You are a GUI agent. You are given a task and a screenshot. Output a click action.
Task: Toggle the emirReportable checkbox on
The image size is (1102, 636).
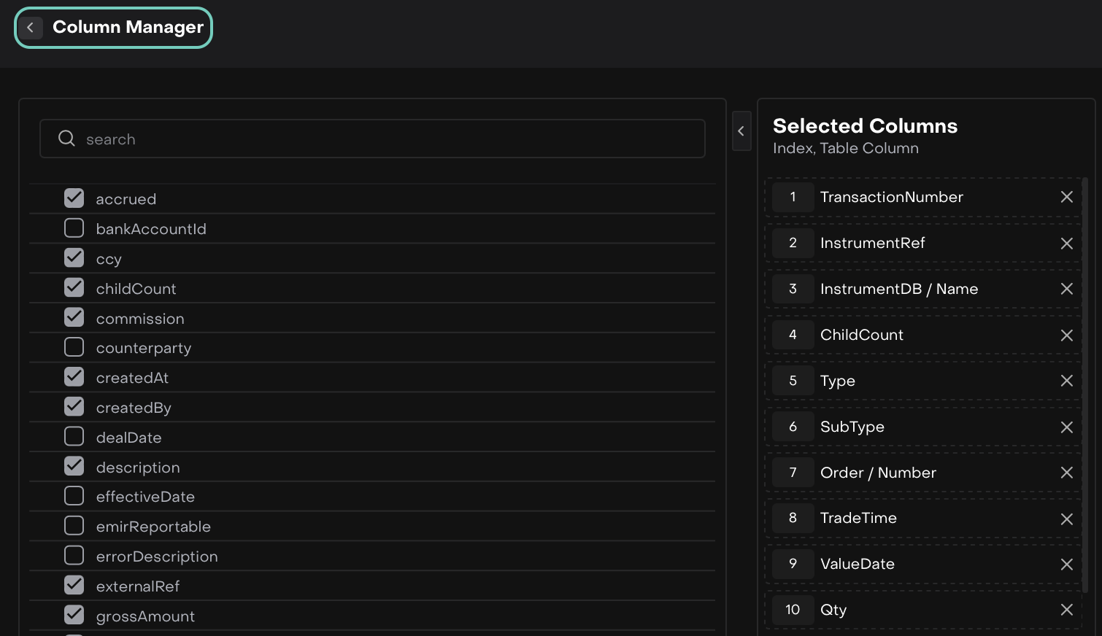tap(74, 525)
